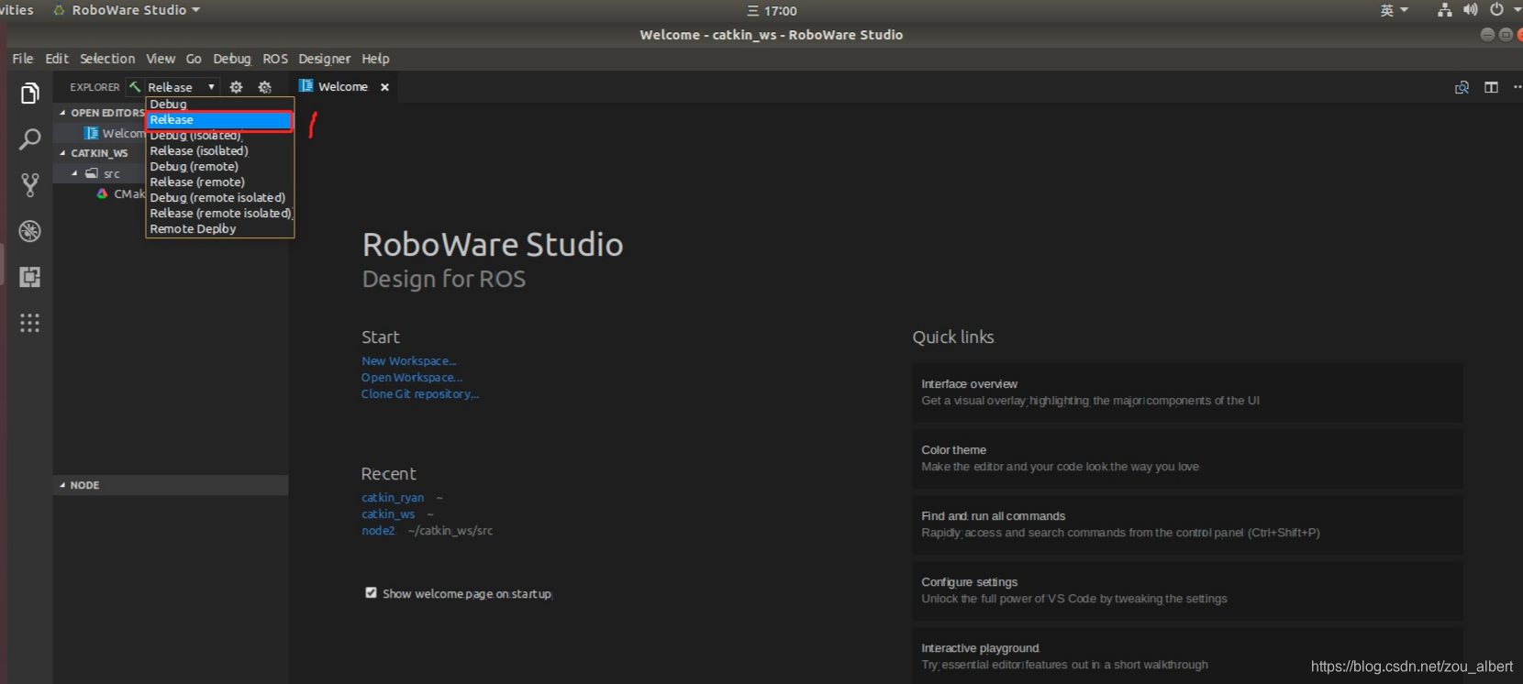
Task: Click the 17:00 clock in top bar
Action: pyautogui.click(x=772, y=11)
